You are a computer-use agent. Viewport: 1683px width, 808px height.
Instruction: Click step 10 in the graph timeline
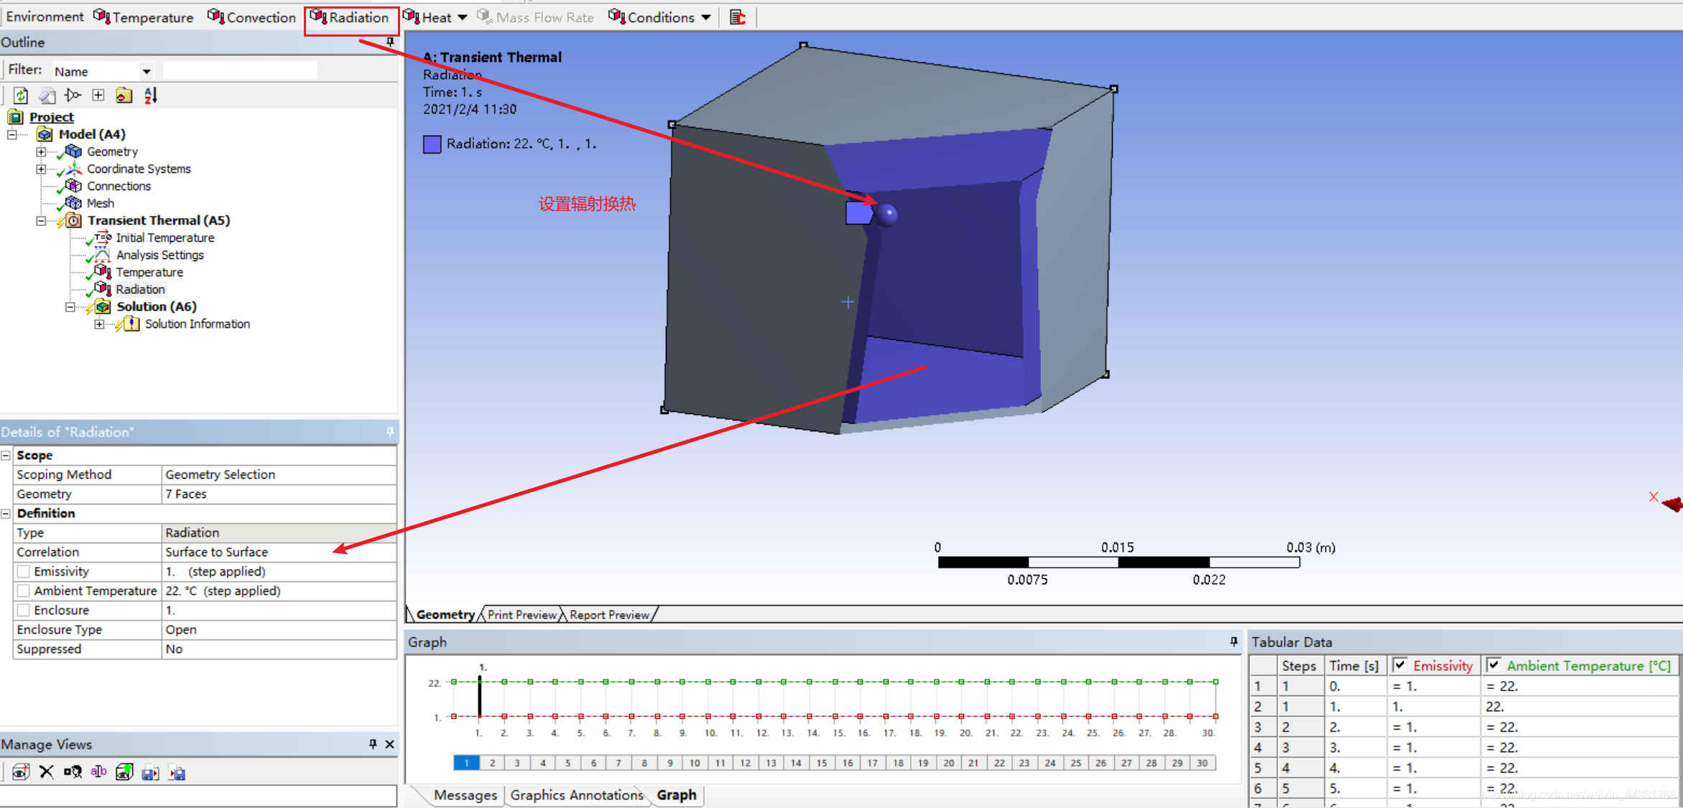(695, 763)
